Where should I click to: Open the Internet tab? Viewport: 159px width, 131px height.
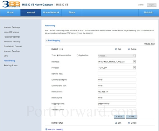[31, 12]
